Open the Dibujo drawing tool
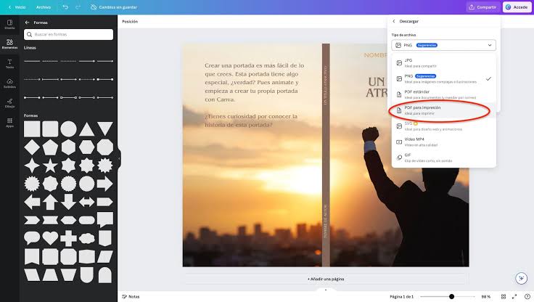Viewport: 534px width, 302px height. (9, 103)
